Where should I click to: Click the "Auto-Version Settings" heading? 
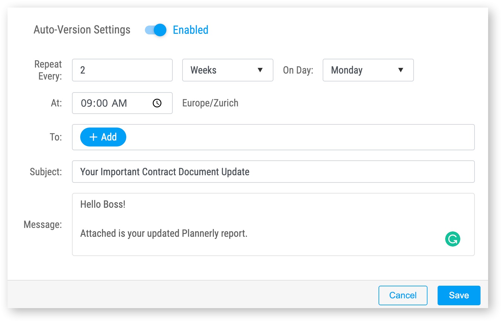coord(82,30)
